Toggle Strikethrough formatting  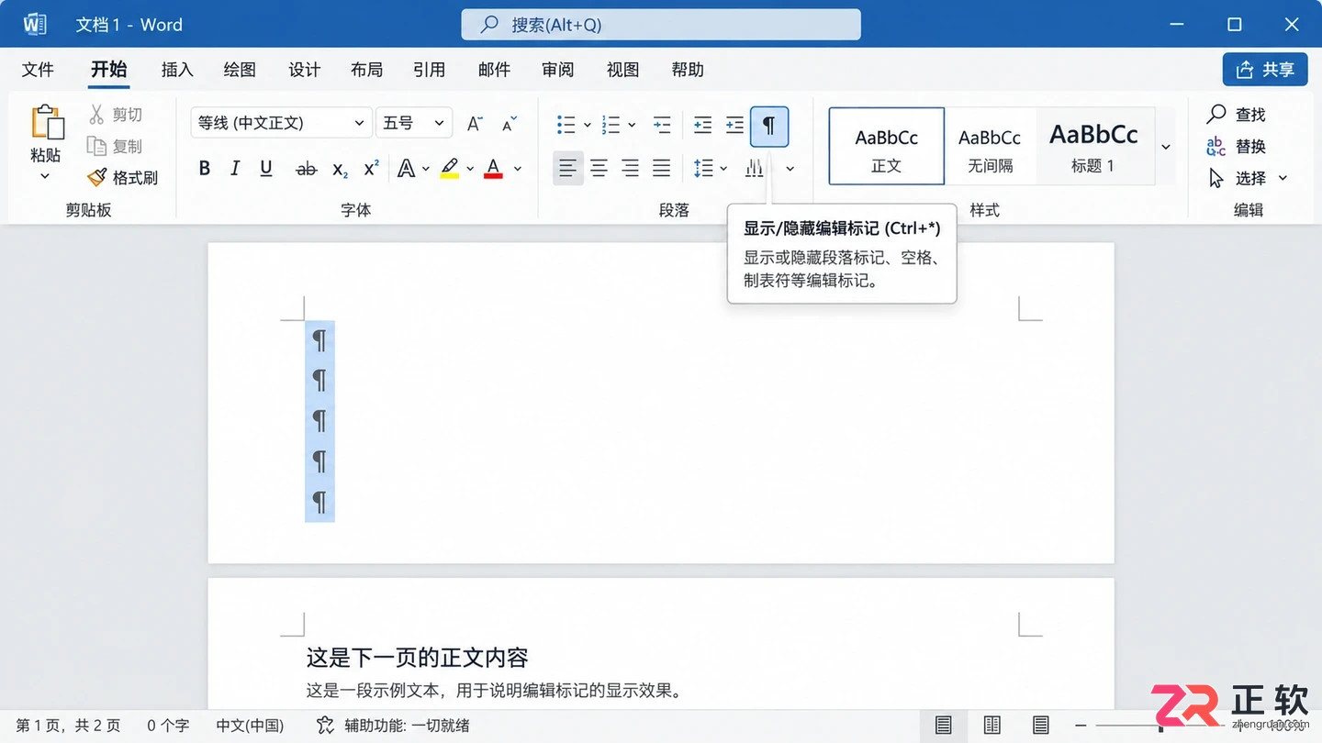tap(307, 169)
